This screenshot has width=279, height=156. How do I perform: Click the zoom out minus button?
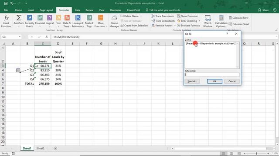coord(245,153)
